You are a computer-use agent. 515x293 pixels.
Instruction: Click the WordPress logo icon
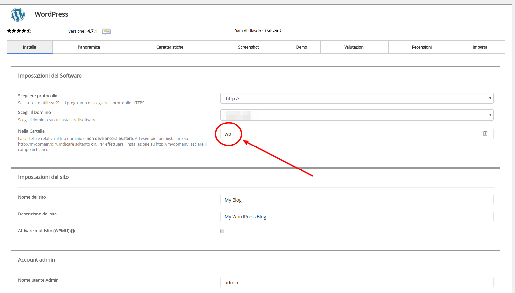(18, 15)
